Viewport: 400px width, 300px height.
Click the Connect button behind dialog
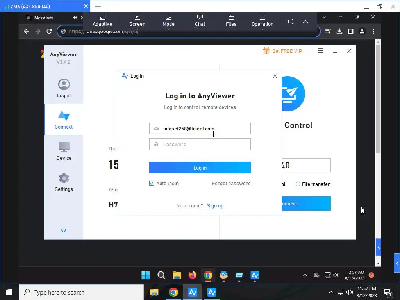point(306,204)
